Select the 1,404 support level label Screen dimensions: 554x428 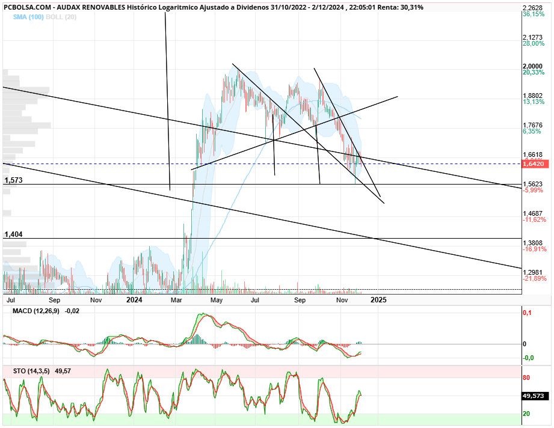coord(13,234)
